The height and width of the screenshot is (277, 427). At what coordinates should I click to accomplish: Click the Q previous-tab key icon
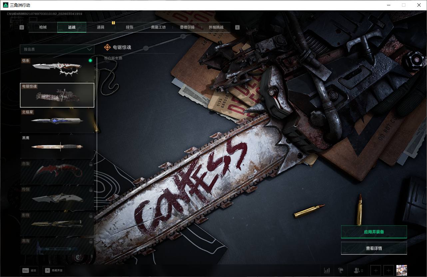coord(22,28)
